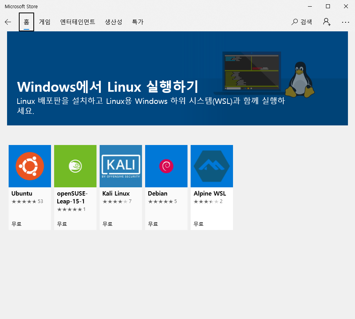Open the Ubuntu app title
This screenshot has width=355, height=319.
point(22,194)
